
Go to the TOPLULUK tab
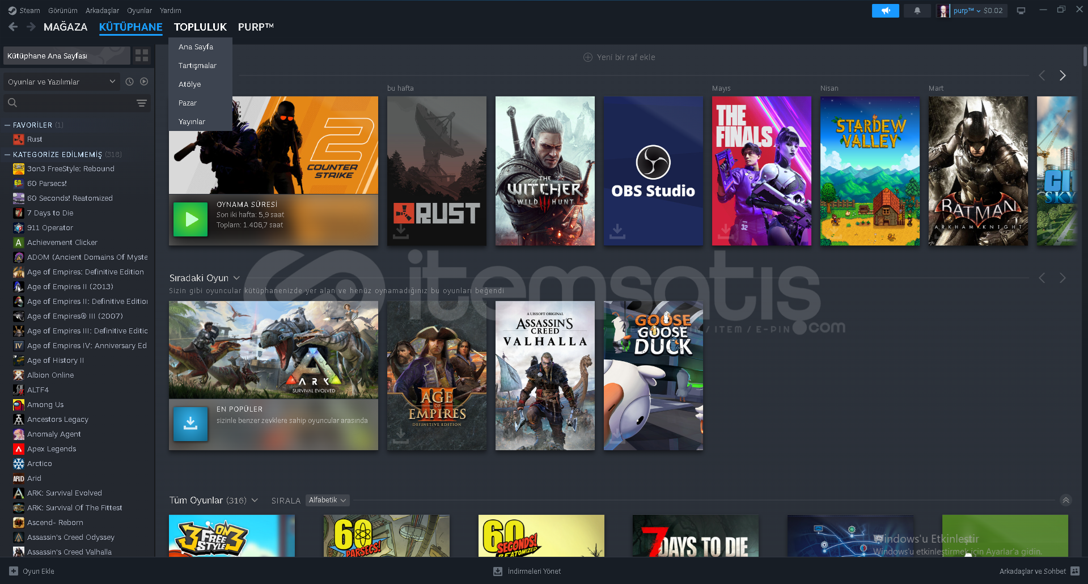point(200,27)
